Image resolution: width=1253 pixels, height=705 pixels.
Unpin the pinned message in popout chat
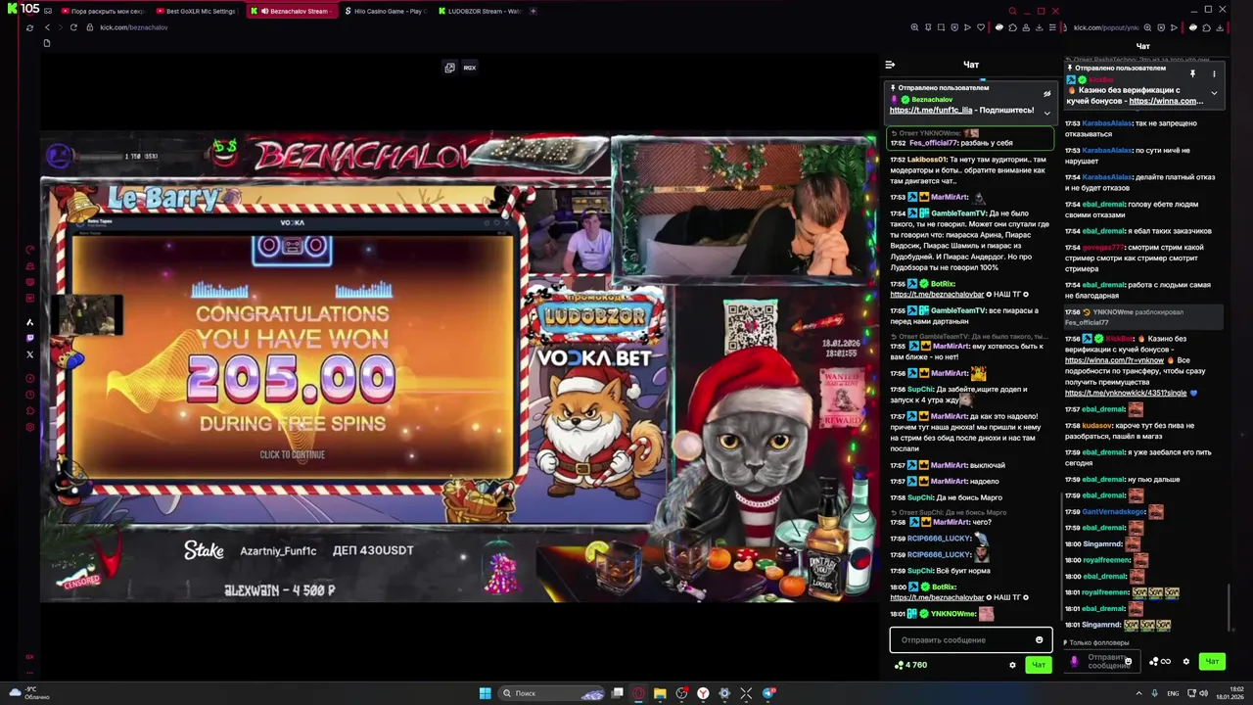click(x=1192, y=74)
